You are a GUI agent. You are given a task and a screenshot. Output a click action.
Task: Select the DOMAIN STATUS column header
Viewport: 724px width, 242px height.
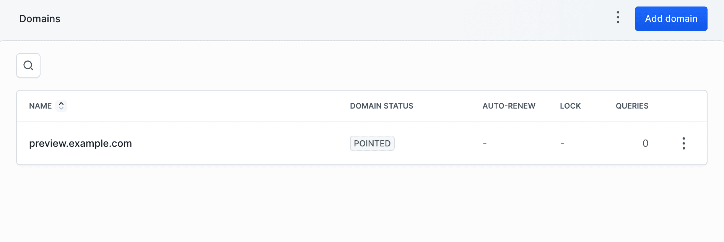coord(381,106)
